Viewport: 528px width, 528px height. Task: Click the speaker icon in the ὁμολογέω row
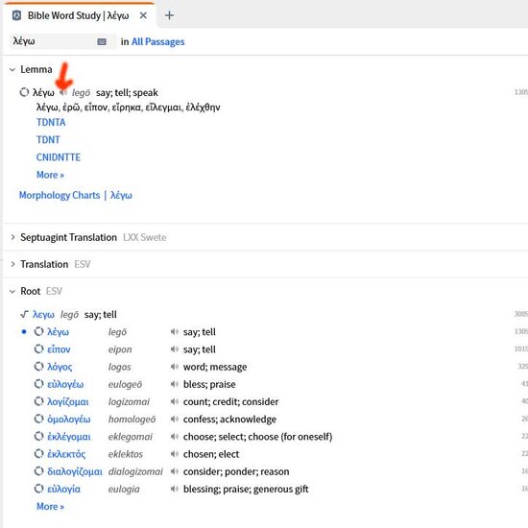[x=174, y=419]
